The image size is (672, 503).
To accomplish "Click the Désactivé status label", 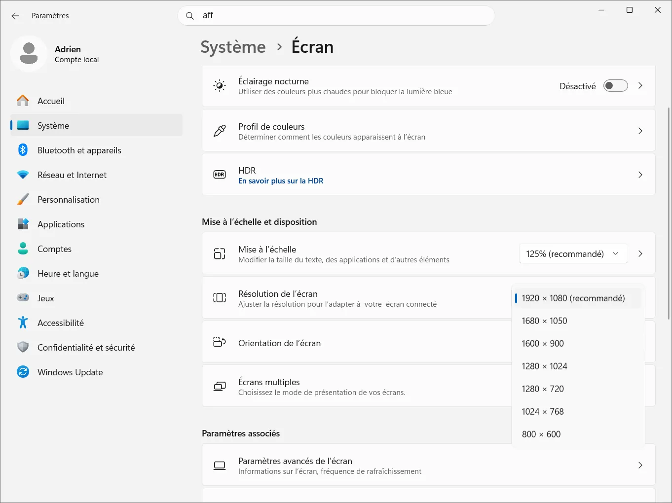I will (x=578, y=86).
